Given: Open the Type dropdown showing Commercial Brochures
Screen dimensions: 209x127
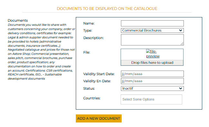Looking at the screenshot, I should 152,30.
